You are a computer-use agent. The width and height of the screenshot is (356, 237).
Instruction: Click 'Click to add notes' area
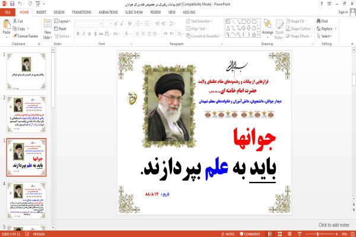tap(333, 225)
